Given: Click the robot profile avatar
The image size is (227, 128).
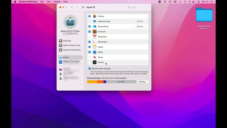Looking at the screenshot, I should tap(70, 22).
